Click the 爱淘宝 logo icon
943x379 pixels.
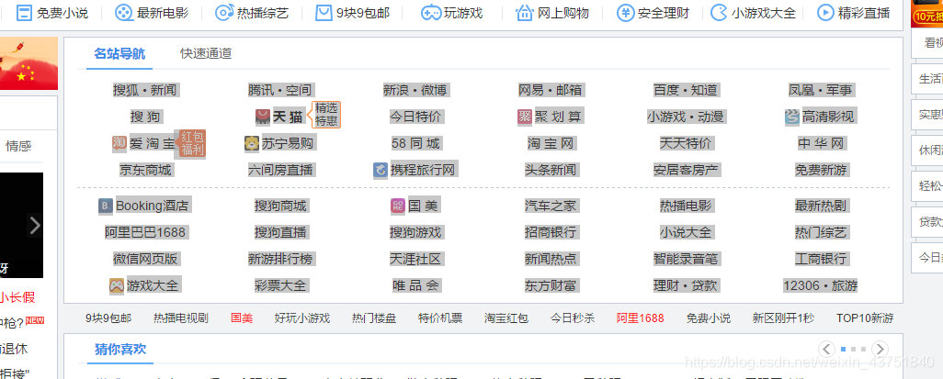[119, 143]
